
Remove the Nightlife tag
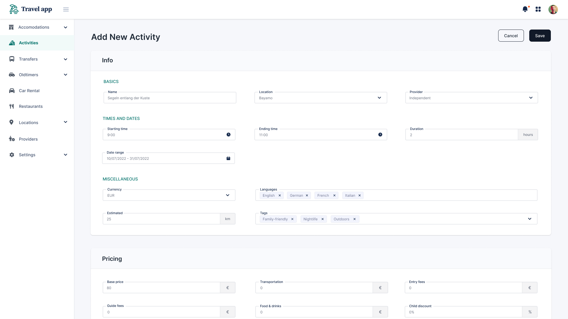(x=322, y=219)
